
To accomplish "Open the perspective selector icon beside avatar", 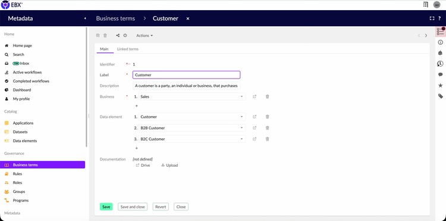I will click(426, 5).
